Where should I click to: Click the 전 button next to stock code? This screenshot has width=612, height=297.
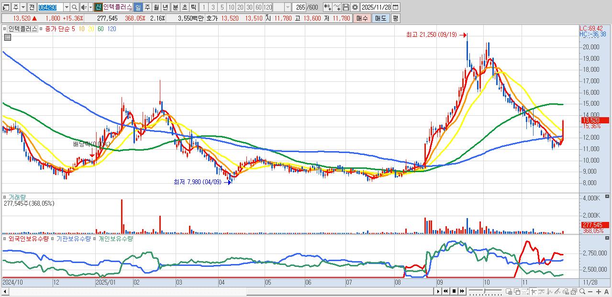[x=32, y=7]
